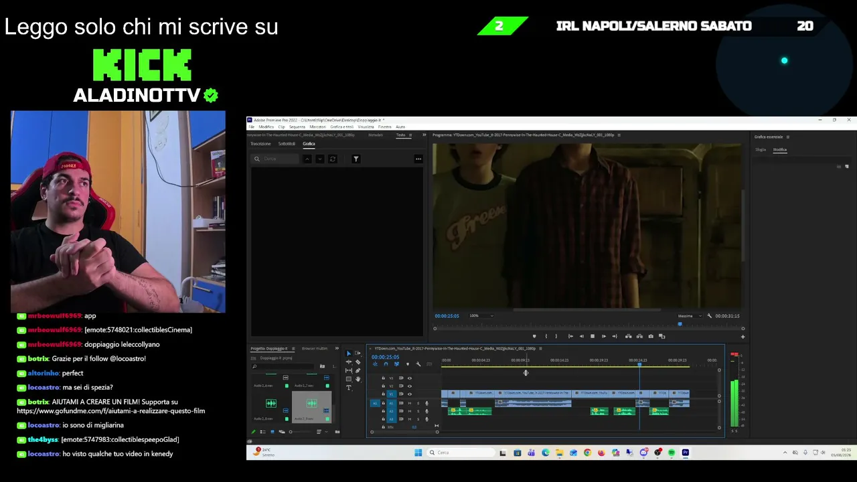Click the Extract button in Program monitor
The height and width of the screenshot is (482, 857).
click(639, 336)
